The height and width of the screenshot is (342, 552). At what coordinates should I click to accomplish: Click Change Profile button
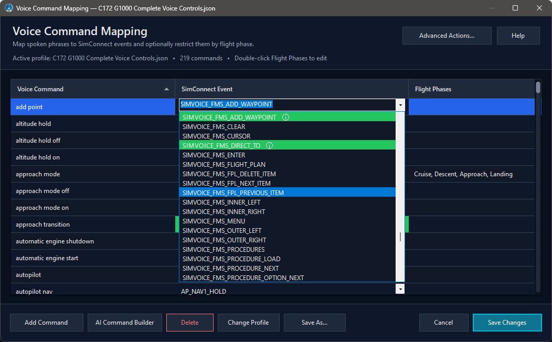[249, 323]
